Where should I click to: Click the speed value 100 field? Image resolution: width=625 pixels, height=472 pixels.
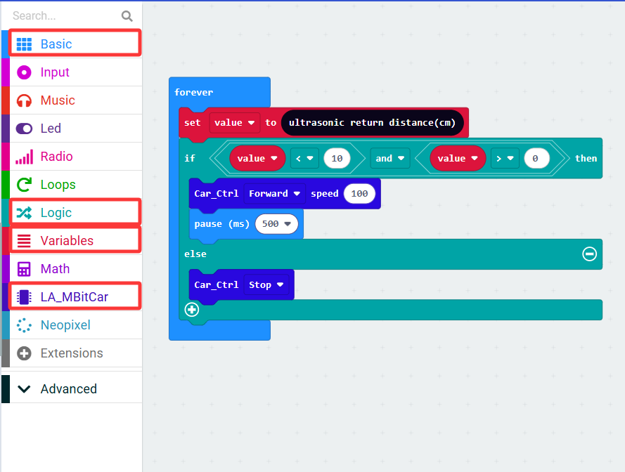click(359, 194)
